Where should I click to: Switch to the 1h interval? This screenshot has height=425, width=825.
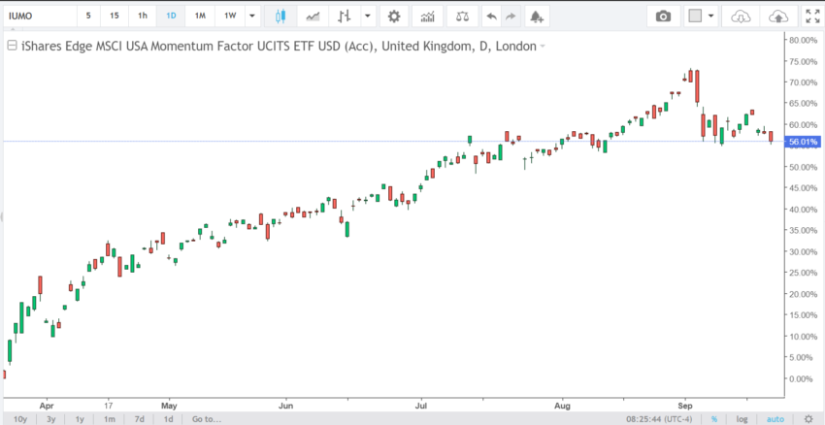pos(143,16)
